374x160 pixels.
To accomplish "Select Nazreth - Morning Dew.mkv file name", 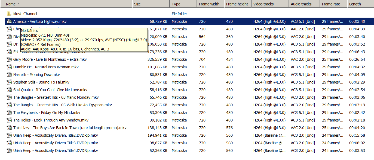I will (x=36, y=75).
